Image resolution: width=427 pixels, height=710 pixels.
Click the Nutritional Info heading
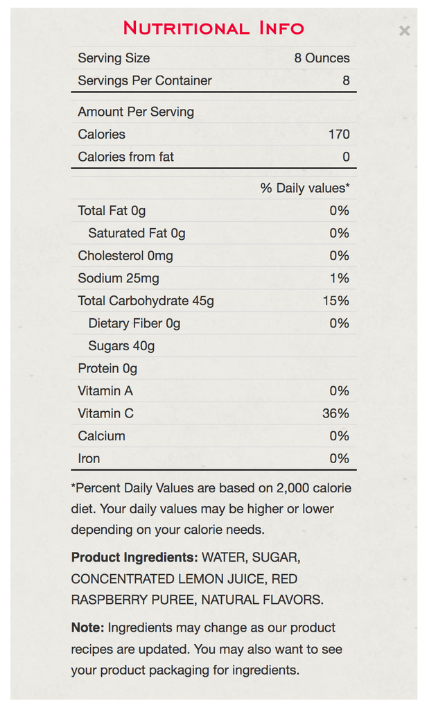tap(214, 28)
